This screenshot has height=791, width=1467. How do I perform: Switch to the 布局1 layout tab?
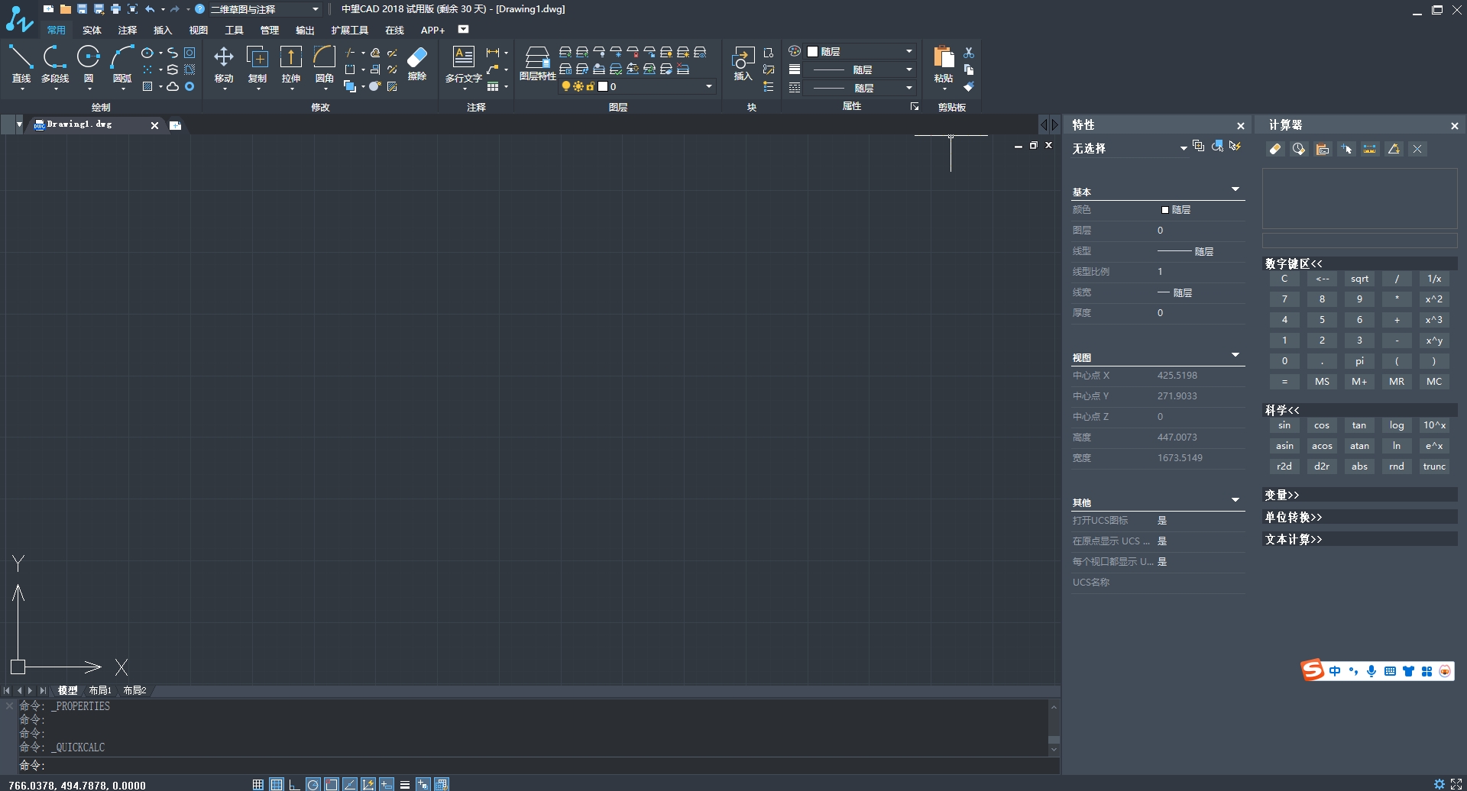click(x=100, y=690)
